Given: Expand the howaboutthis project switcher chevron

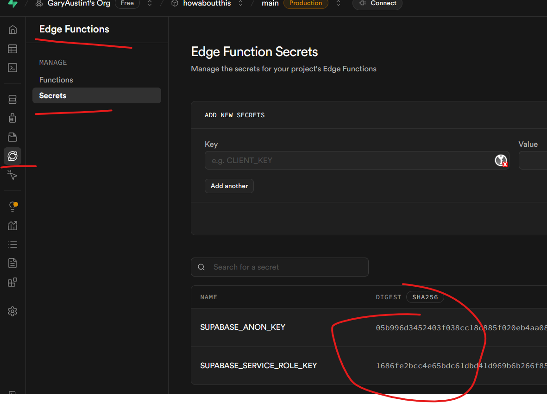Looking at the screenshot, I should [x=240, y=4].
